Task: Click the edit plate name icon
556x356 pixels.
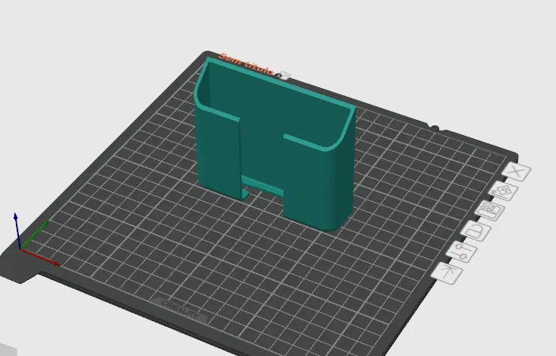Action: tap(283, 76)
